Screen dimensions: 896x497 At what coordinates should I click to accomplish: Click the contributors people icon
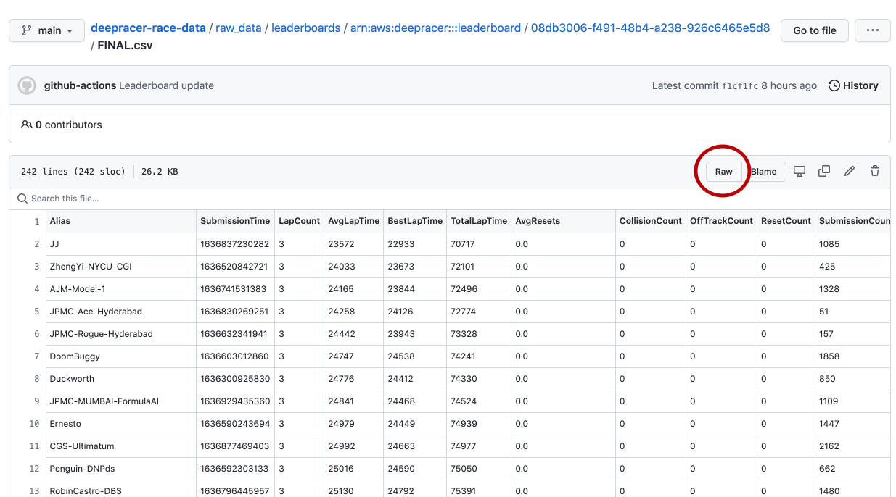27,125
